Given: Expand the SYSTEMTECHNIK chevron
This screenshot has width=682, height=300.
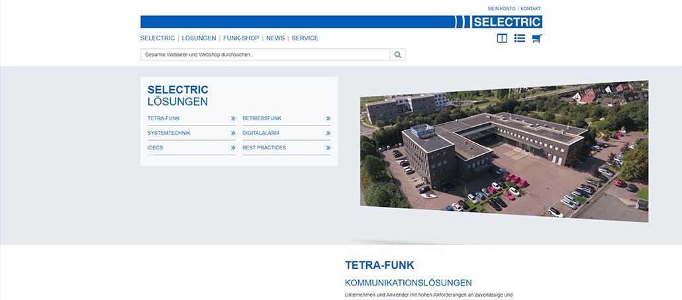Looking at the screenshot, I should tap(233, 133).
